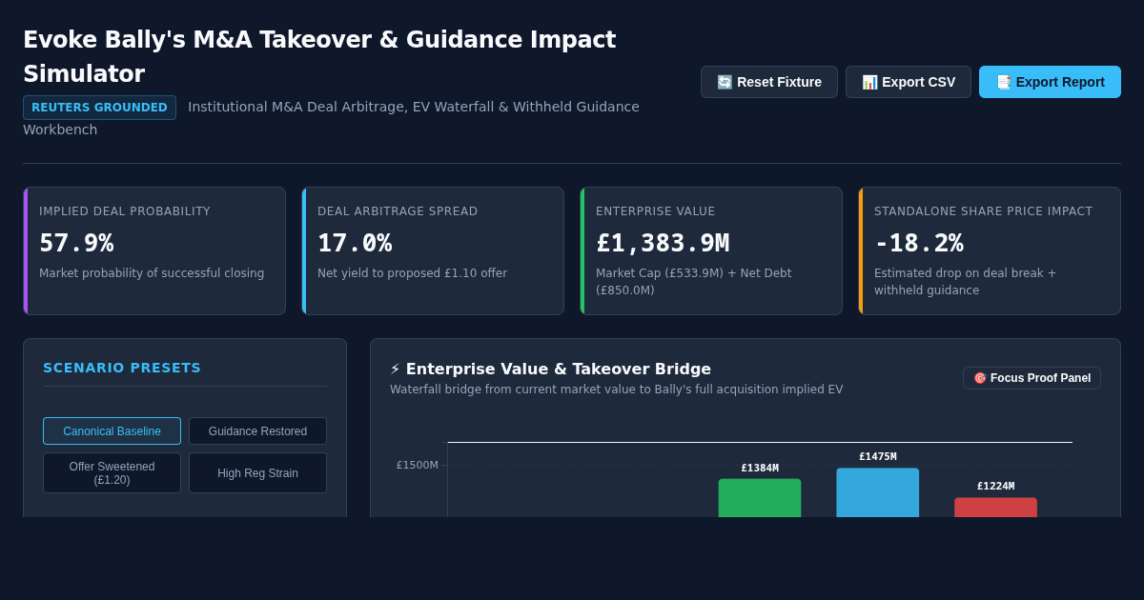Click the Implied Deal Probability 57.9% value
1144x600 pixels.
click(x=76, y=243)
